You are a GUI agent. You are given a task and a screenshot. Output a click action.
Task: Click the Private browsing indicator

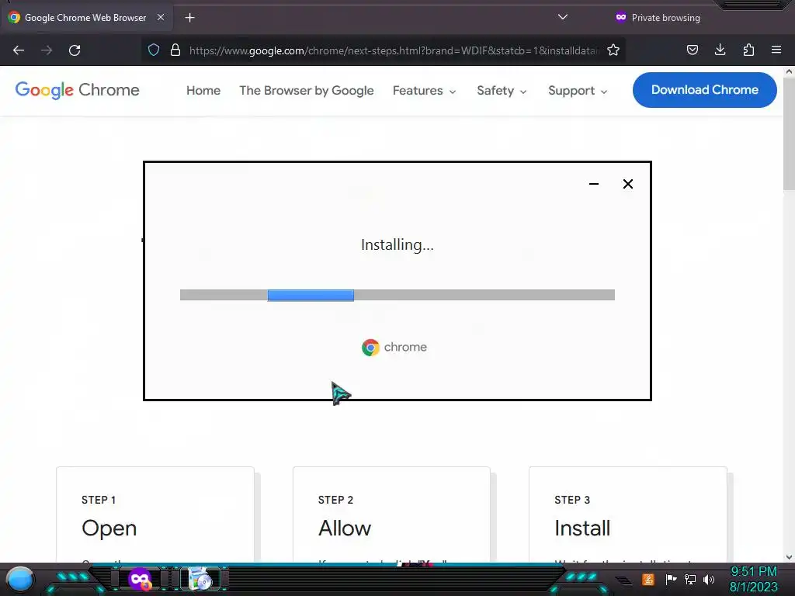pos(658,18)
